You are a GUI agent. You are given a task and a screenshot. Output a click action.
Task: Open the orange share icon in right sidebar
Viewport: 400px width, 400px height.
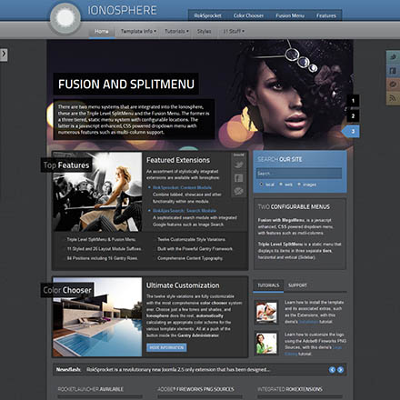pyautogui.click(x=393, y=85)
